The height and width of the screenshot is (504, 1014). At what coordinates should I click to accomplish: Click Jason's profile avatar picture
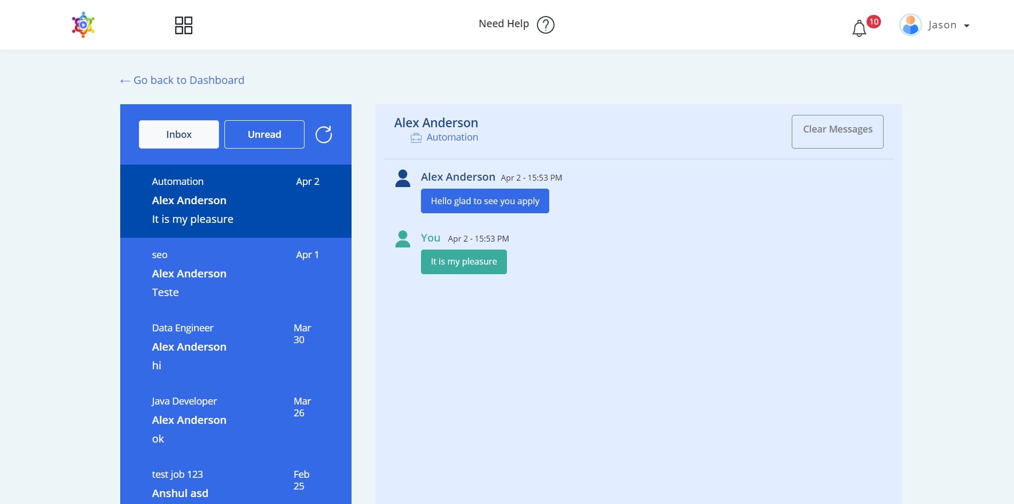[910, 25]
